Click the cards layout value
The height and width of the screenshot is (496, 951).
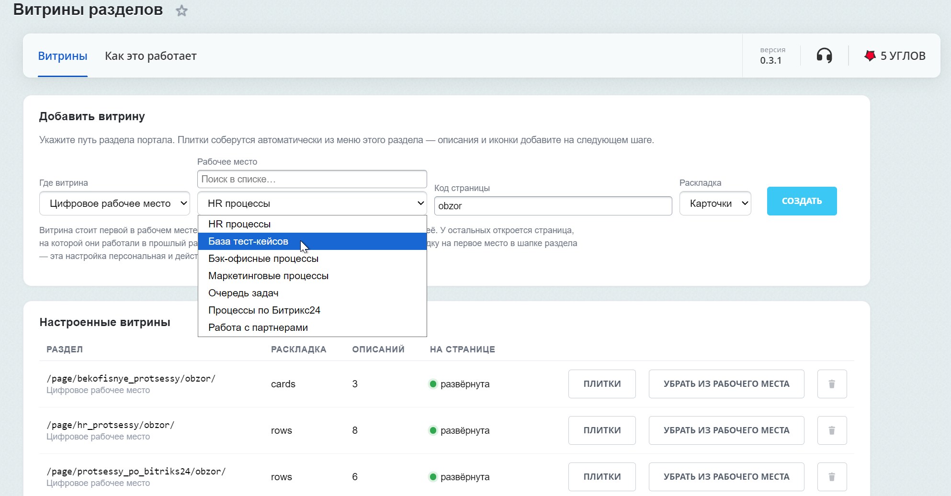coord(283,384)
